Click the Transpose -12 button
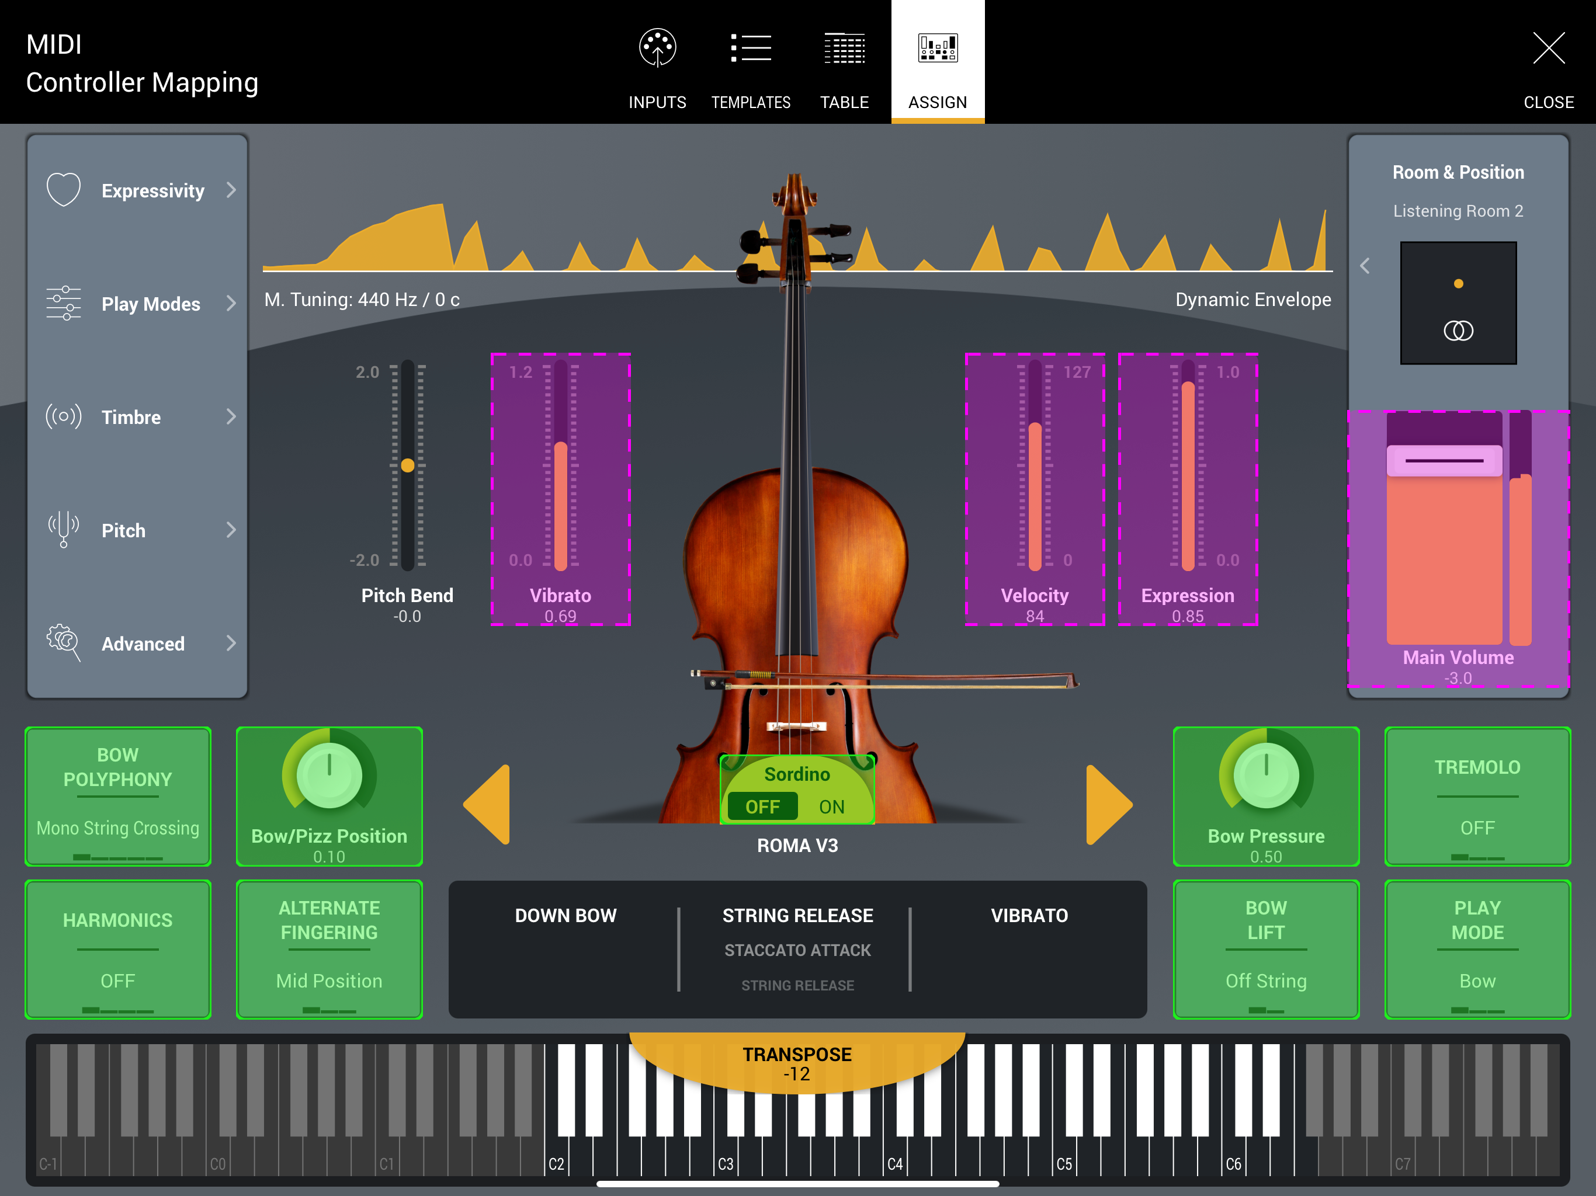 click(x=797, y=1062)
